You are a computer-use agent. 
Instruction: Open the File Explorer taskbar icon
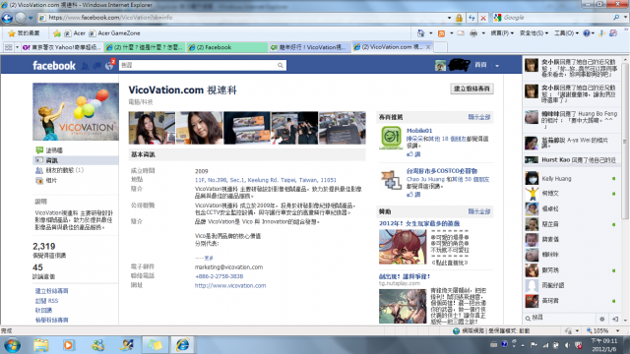coord(40,345)
